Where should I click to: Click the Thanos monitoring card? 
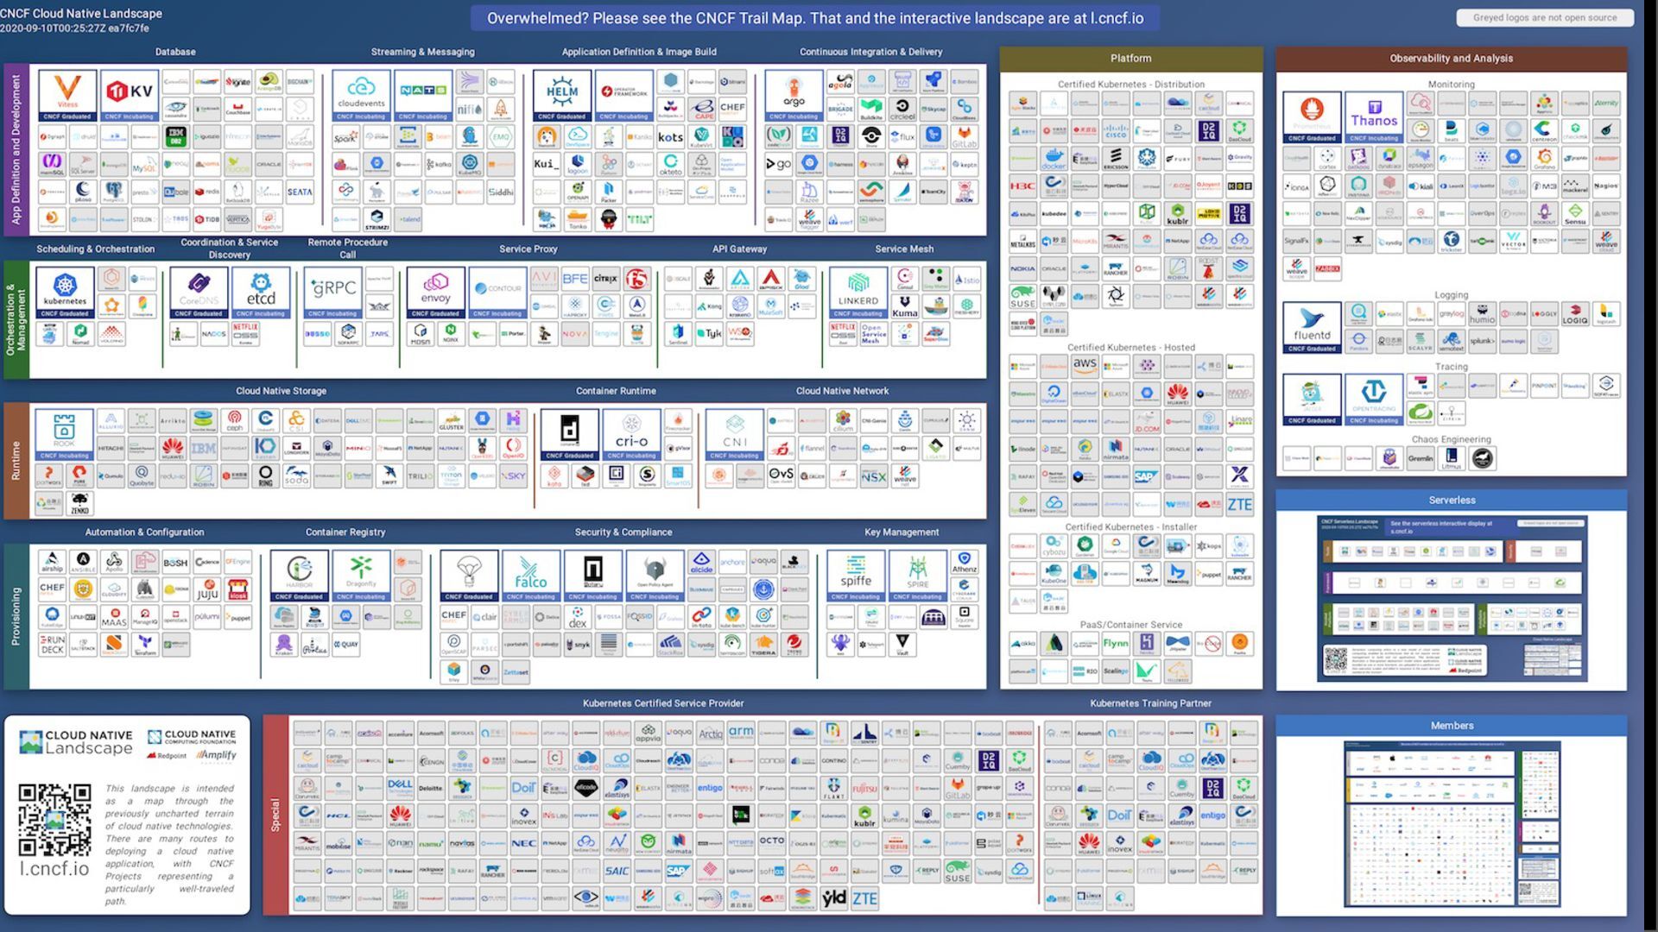(1374, 116)
